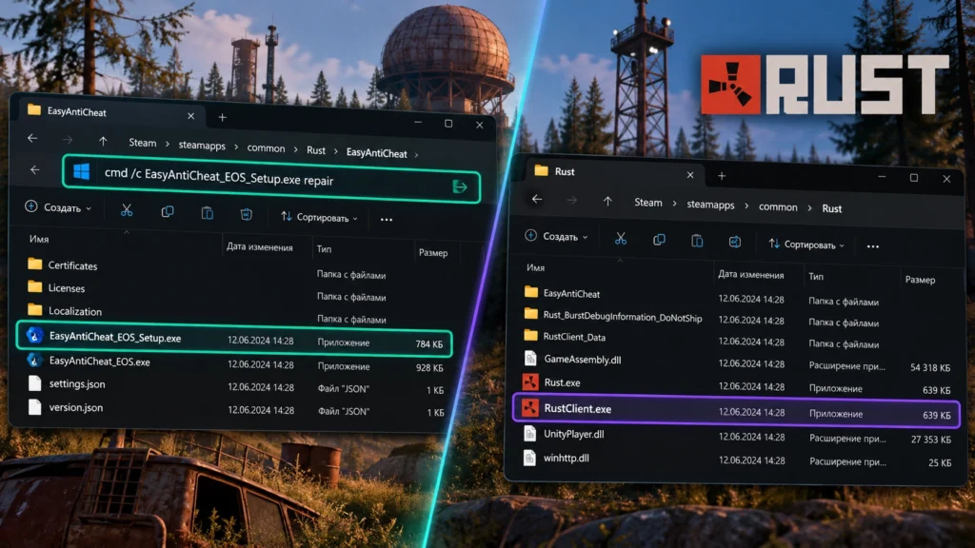Viewport: 975px width, 548px height.
Task: Add new tab in EasyAntiCheat window
Action: click(222, 117)
